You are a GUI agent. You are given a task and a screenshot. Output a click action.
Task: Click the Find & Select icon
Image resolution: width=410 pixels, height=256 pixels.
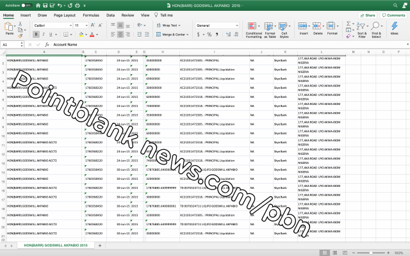click(x=376, y=29)
